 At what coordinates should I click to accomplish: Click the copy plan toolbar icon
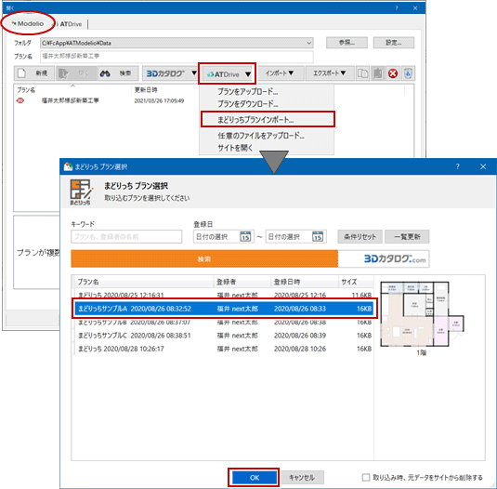coord(363,73)
